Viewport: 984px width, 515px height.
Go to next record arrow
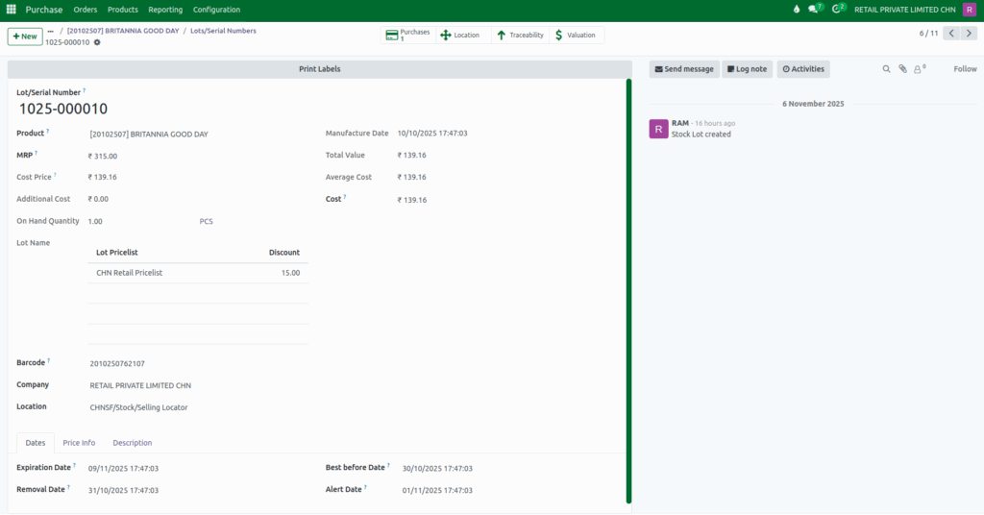click(x=969, y=34)
